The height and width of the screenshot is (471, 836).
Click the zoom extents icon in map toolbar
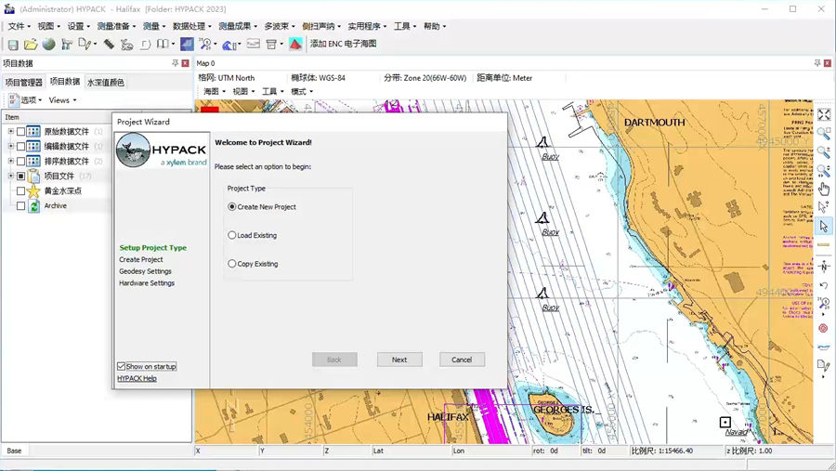point(824,114)
